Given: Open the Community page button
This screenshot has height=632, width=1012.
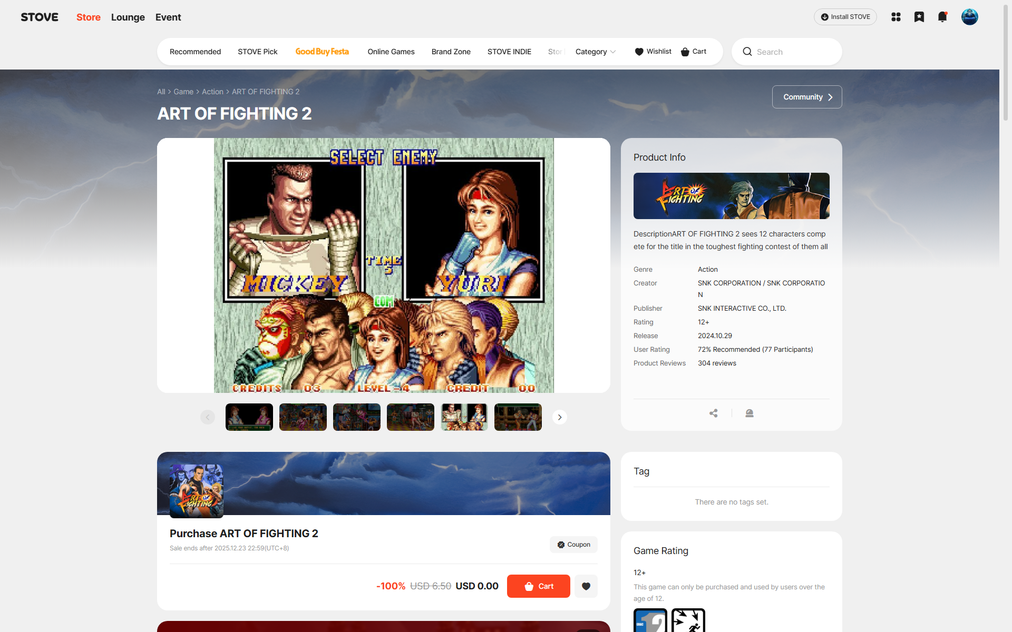Looking at the screenshot, I should [x=807, y=97].
